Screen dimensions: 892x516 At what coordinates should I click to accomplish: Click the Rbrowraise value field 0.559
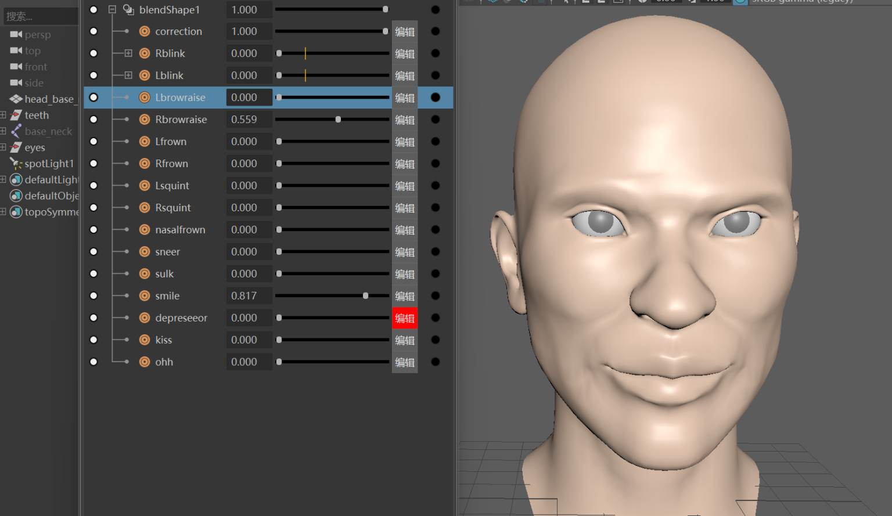[249, 120]
